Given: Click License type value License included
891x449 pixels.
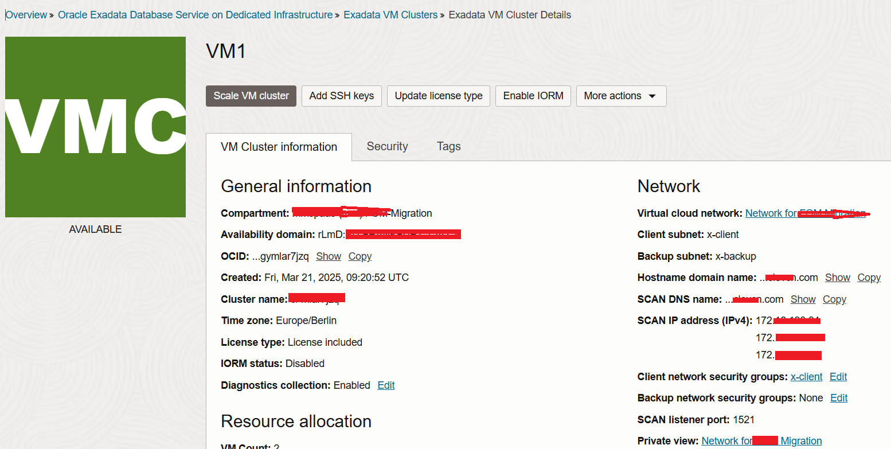Looking at the screenshot, I should (x=325, y=342).
